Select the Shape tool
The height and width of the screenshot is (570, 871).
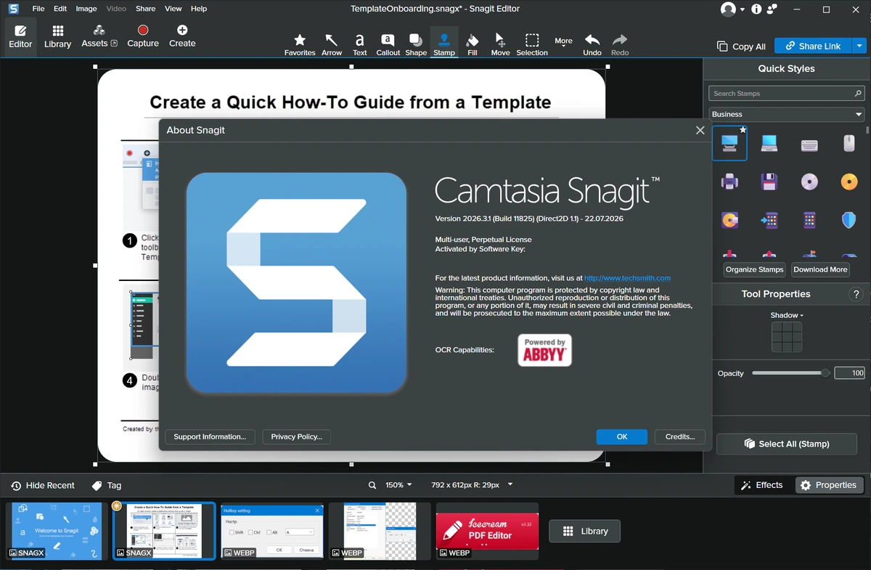point(416,44)
